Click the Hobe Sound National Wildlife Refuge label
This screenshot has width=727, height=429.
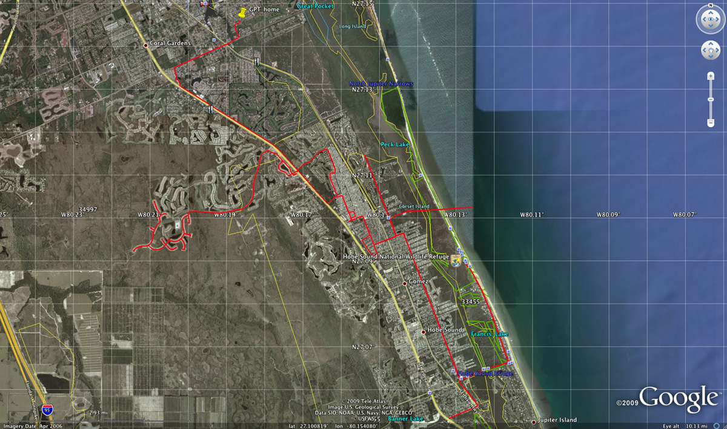point(396,257)
